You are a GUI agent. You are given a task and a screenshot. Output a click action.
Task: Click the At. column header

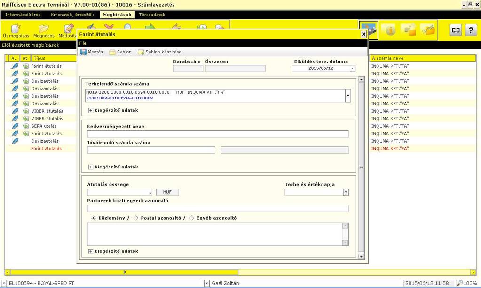tap(25, 58)
